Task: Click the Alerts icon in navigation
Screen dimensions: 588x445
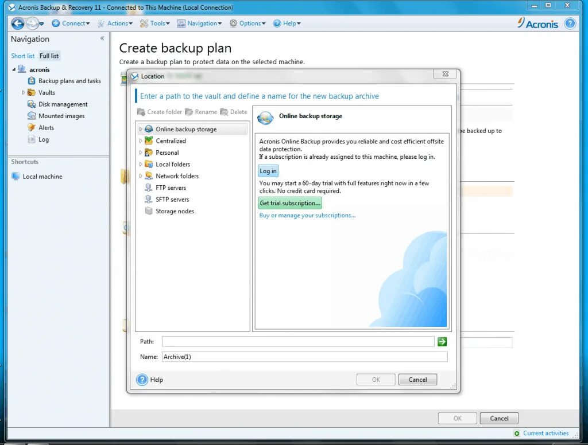Action: (32, 127)
